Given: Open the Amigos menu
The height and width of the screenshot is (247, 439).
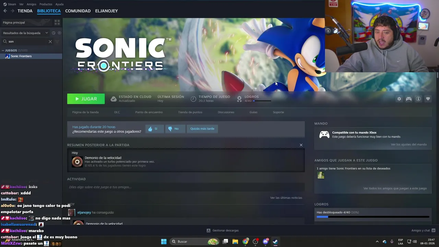Looking at the screenshot, I should pos(32,4).
